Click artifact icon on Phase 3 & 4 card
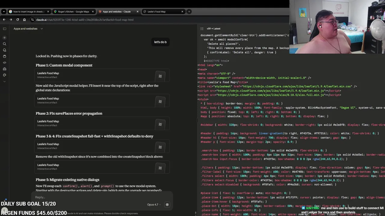The height and width of the screenshot is (216, 385). pos(160,147)
